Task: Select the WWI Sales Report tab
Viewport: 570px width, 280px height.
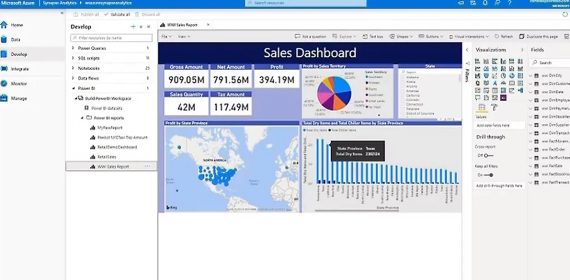Action: [x=183, y=25]
